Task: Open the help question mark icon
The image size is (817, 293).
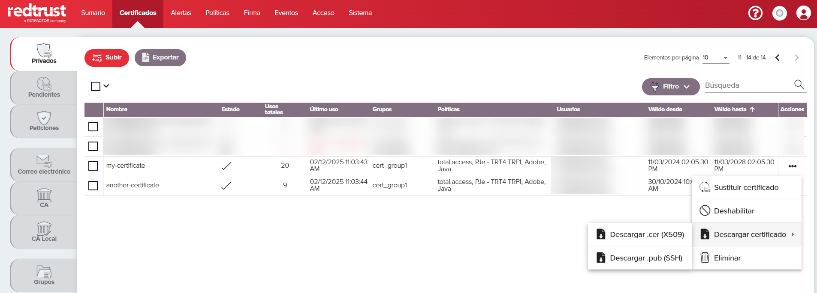Action: 755,13
